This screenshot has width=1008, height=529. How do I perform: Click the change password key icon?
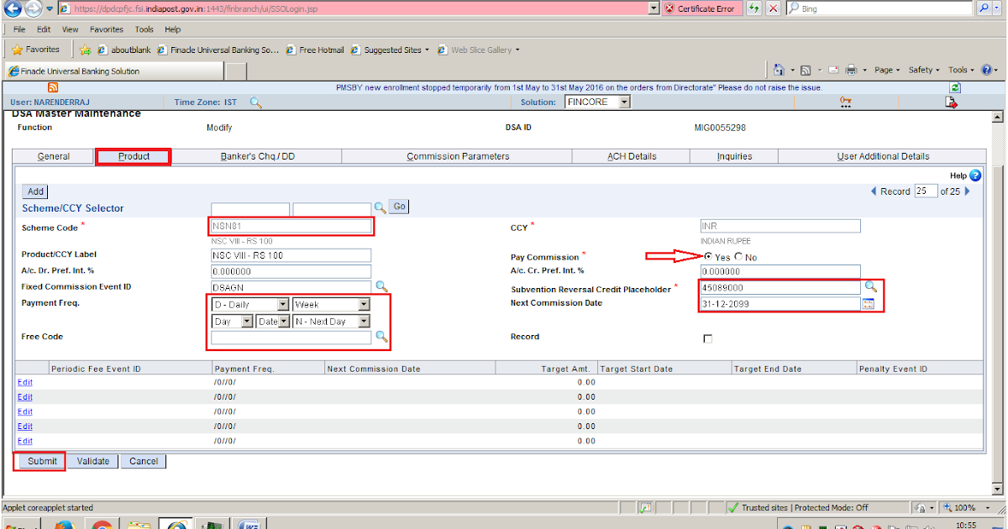(x=846, y=101)
